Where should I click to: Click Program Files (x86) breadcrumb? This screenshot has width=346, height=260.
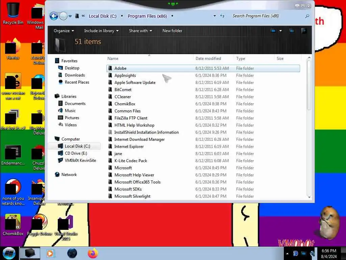tap(147, 16)
